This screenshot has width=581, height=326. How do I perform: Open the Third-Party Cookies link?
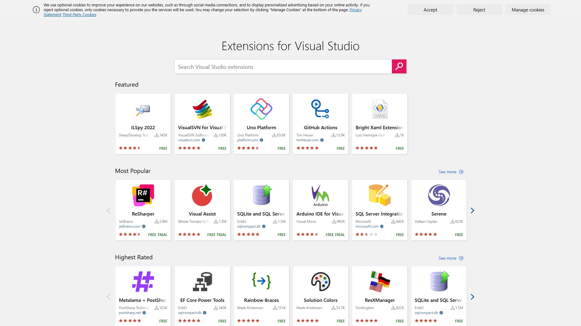click(79, 15)
